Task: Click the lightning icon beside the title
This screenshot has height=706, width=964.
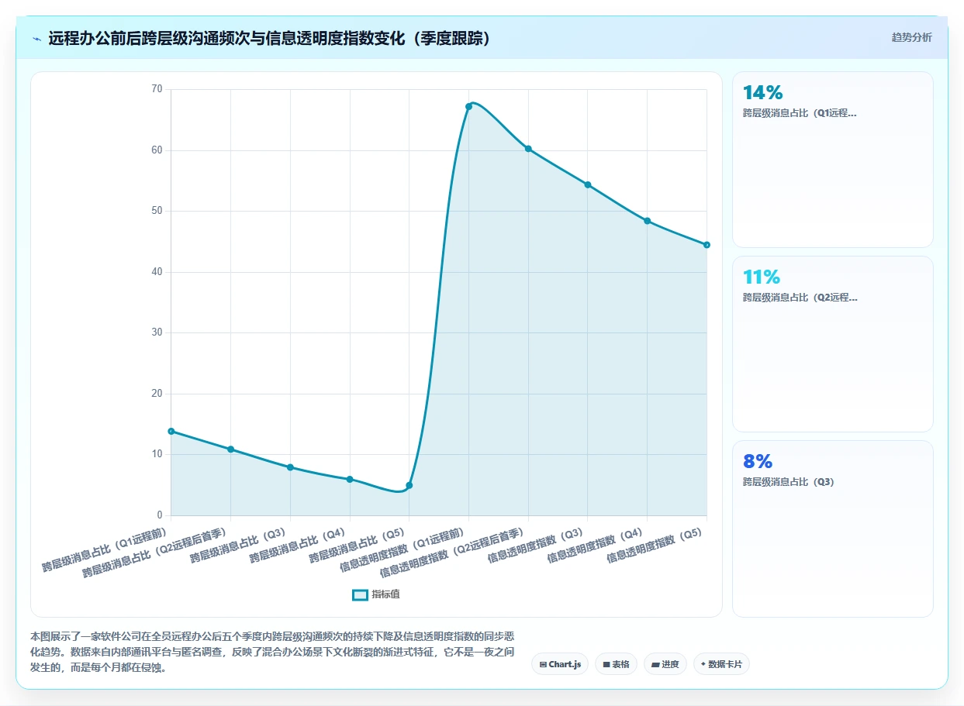Action: [37, 39]
